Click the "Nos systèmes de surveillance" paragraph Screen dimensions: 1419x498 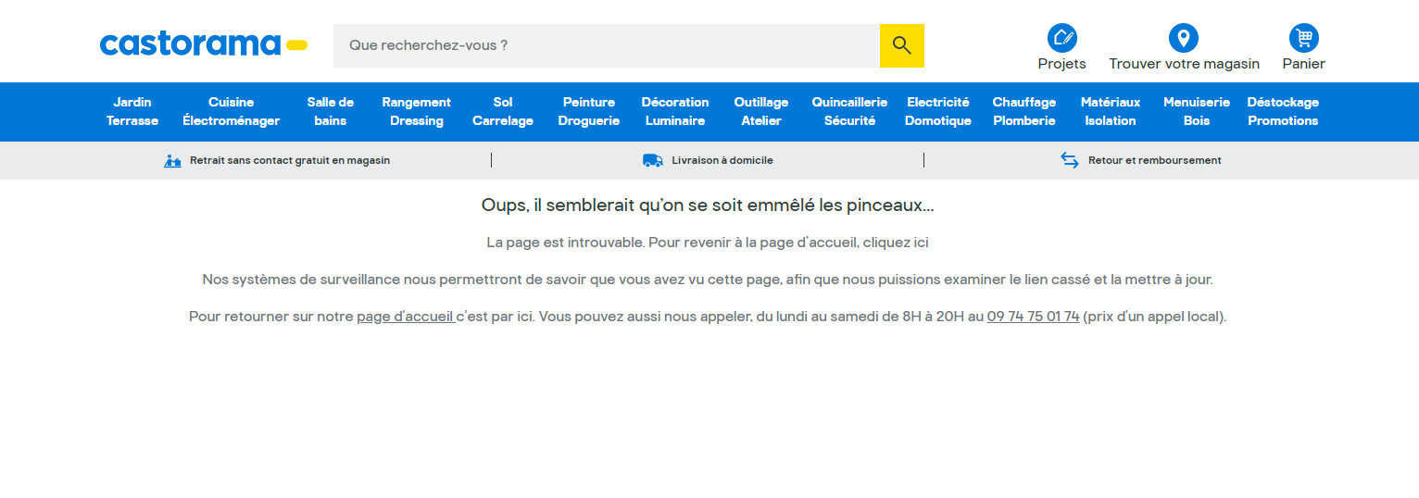click(x=708, y=280)
